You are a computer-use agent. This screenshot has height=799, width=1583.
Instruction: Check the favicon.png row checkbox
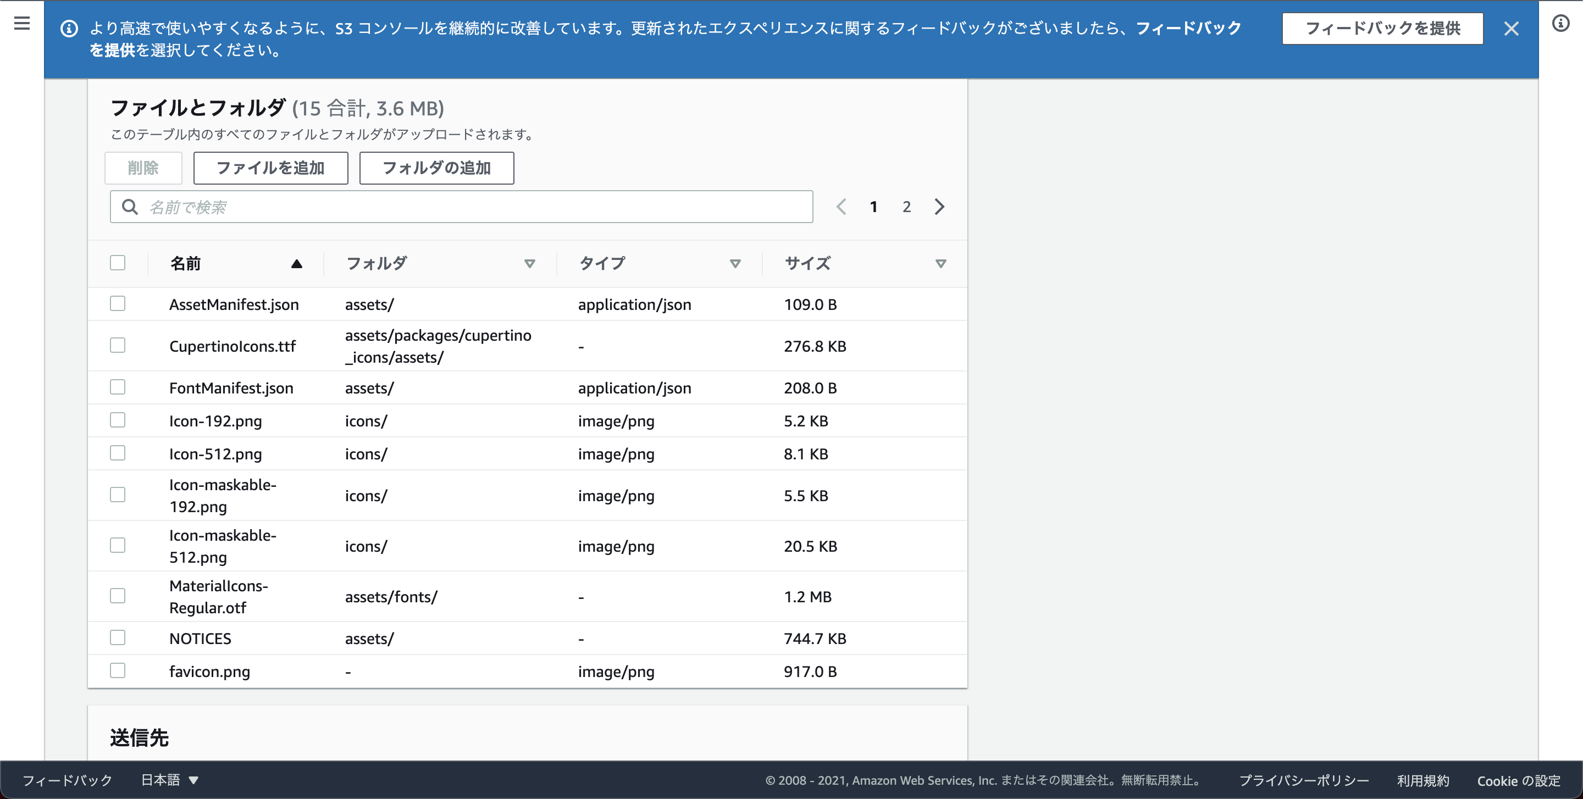118,670
